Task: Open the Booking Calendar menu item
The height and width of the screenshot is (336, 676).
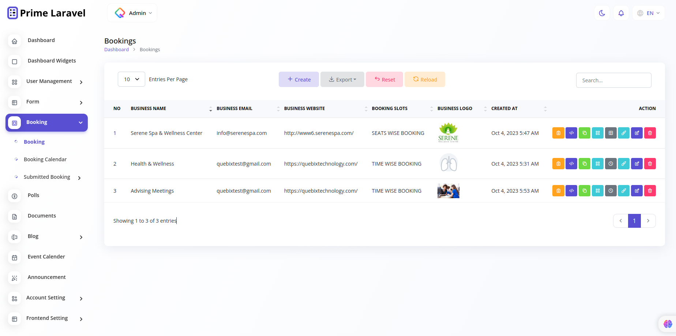Action: click(x=45, y=159)
